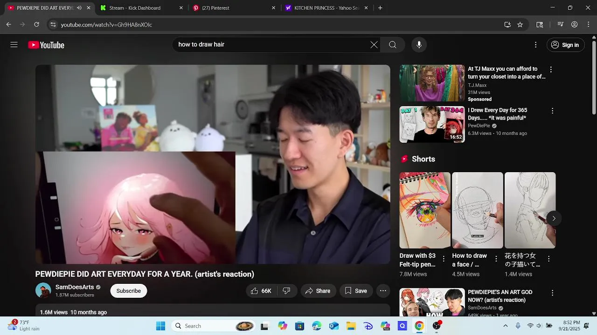This screenshot has height=335, width=597.
Task: Open Chrome three-dot menu
Action: tap(589, 25)
